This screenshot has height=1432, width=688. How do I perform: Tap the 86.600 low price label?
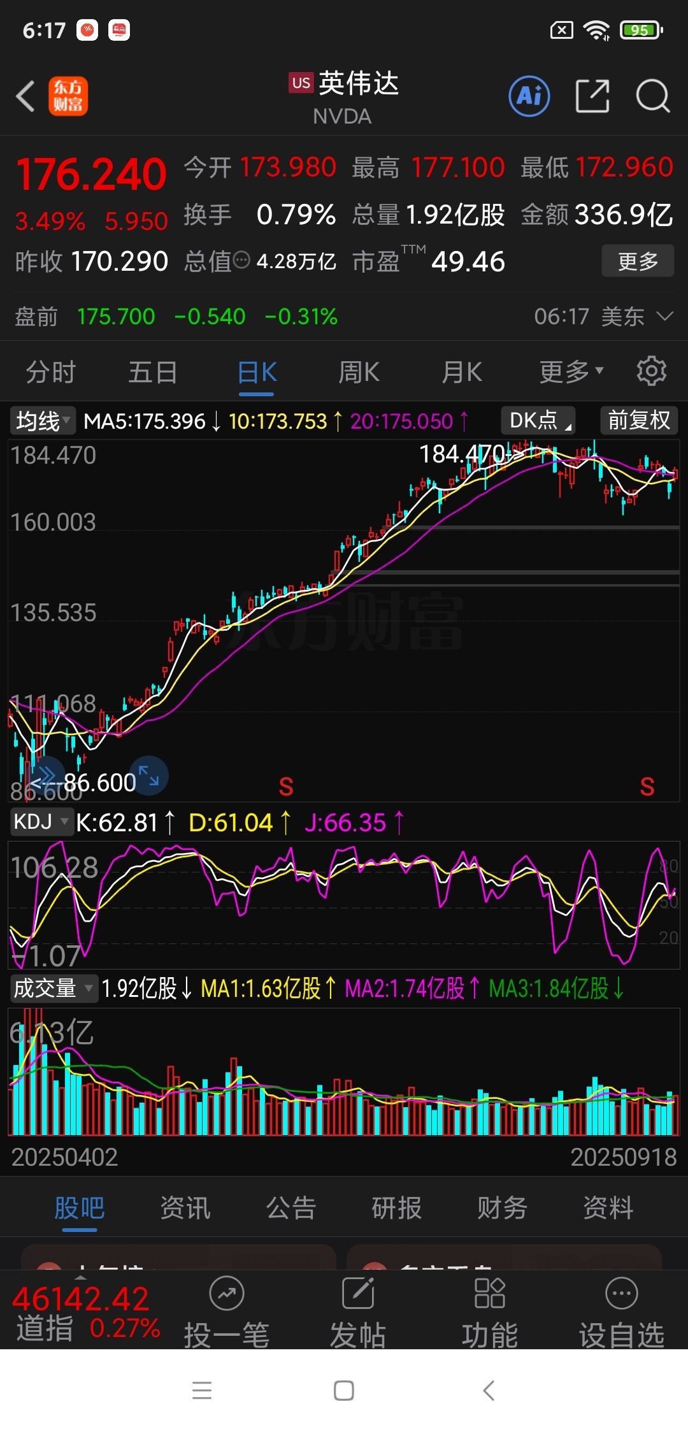pos(100,782)
